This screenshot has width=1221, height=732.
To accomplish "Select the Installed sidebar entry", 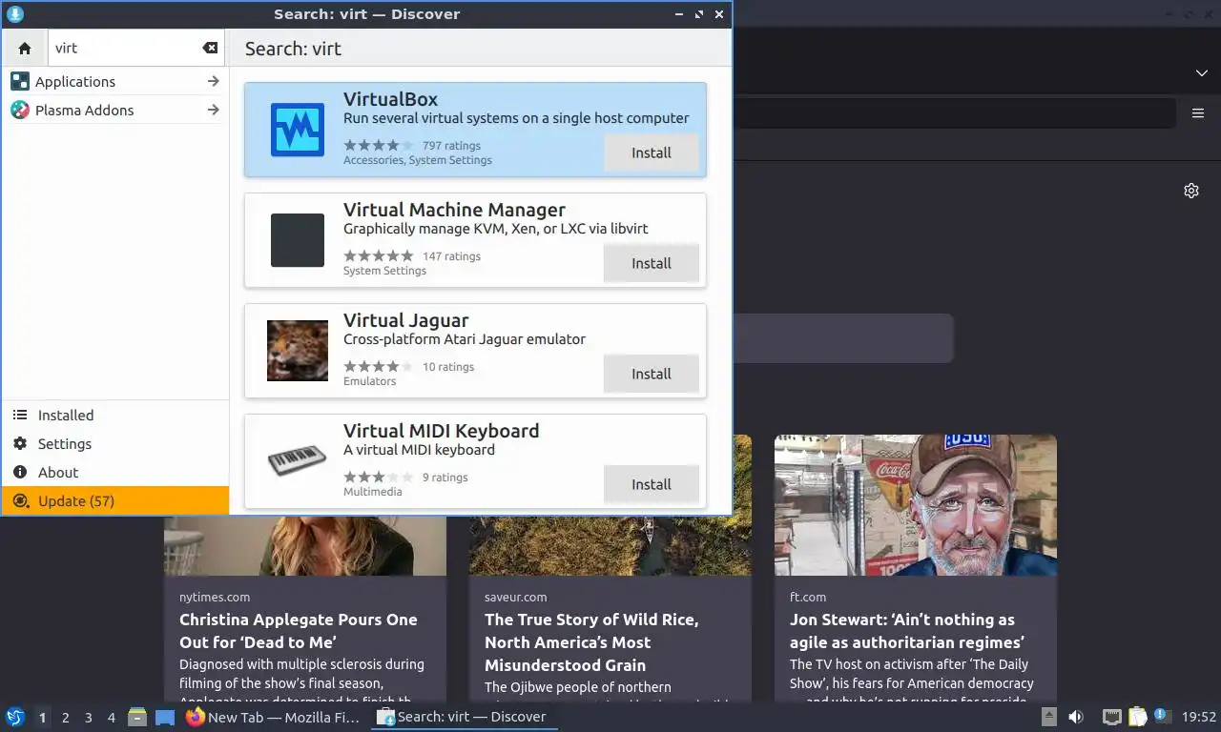I will click(115, 415).
